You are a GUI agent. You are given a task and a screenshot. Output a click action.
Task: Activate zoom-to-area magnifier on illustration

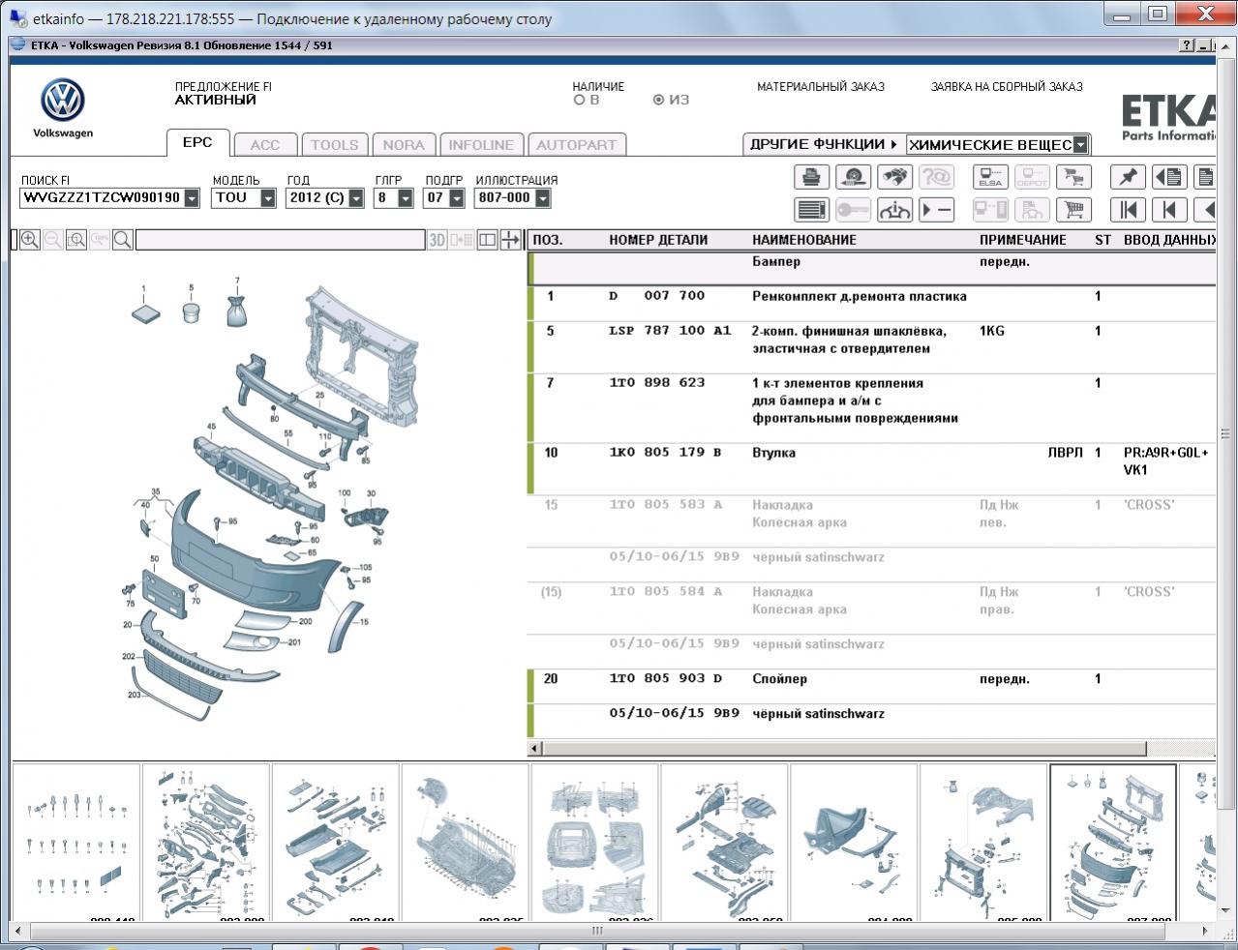coord(76,240)
